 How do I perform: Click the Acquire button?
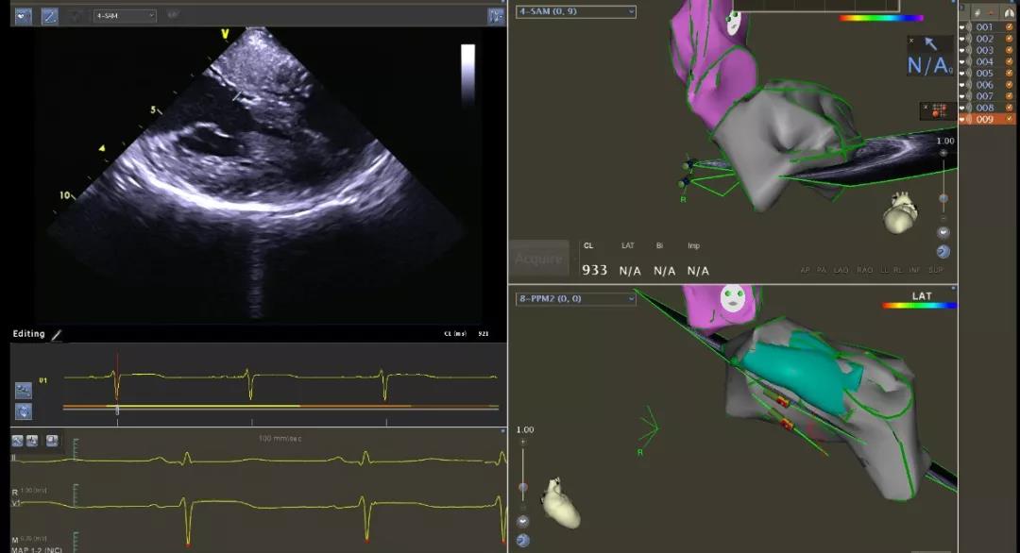(538, 259)
